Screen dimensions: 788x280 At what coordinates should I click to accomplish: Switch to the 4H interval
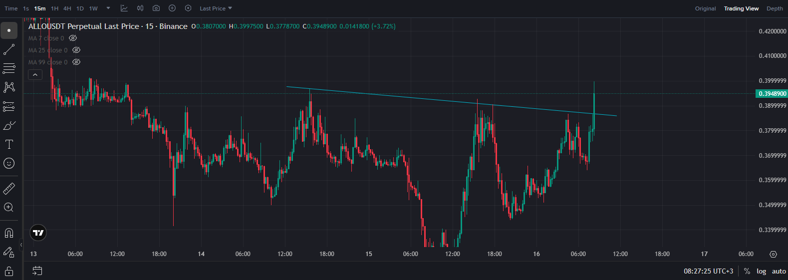coord(67,8)
